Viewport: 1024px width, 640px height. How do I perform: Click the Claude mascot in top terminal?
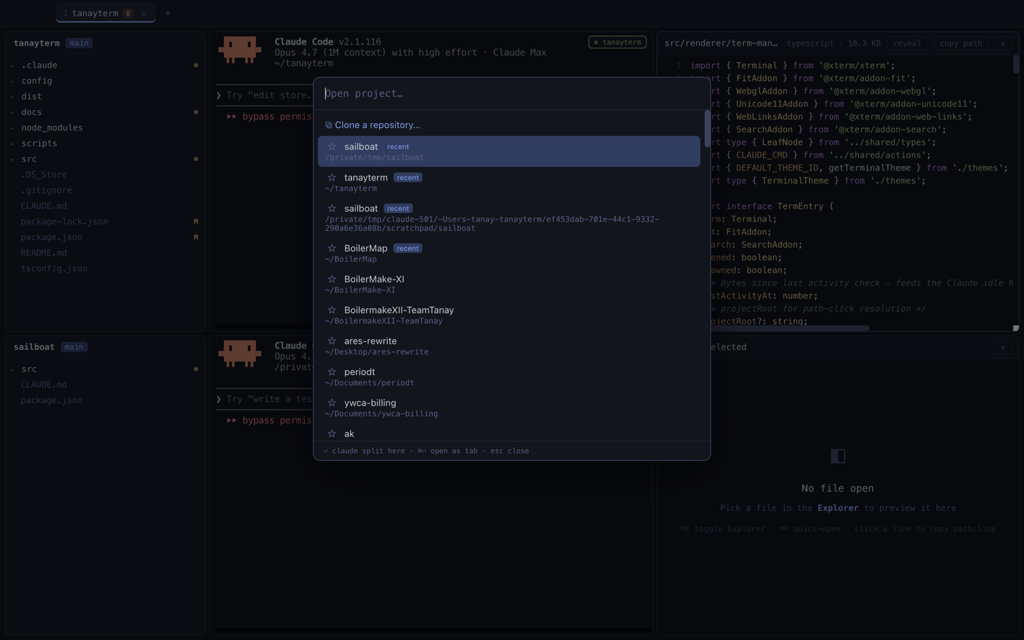pos(239,49)
